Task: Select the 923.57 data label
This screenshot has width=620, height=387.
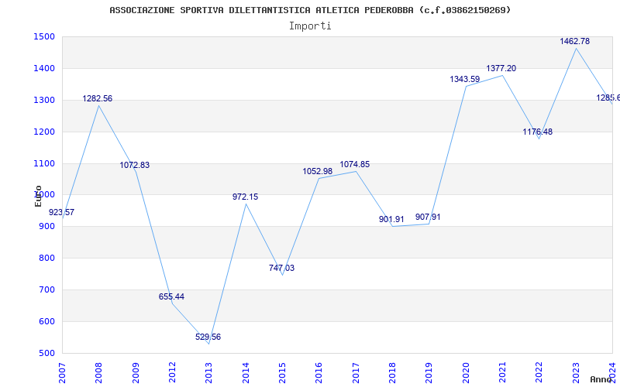Action: coord(62,212)
